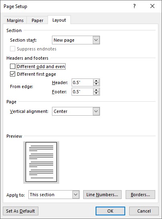Increase Footer distance with up arrow
This screenshot has height=219, width=162.
[96, 90]
